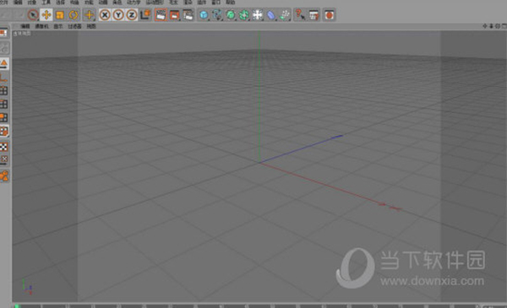
Task: Switch to Edges mode
Action: tap(3, 104)
